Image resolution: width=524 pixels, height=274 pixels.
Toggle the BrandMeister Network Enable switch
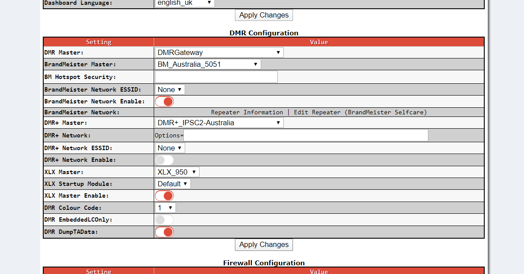point(164,101)
